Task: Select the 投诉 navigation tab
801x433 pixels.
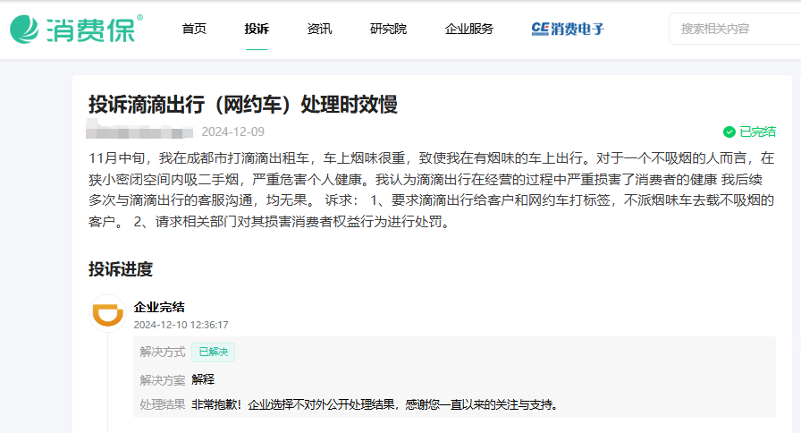Action: (257, 30)
